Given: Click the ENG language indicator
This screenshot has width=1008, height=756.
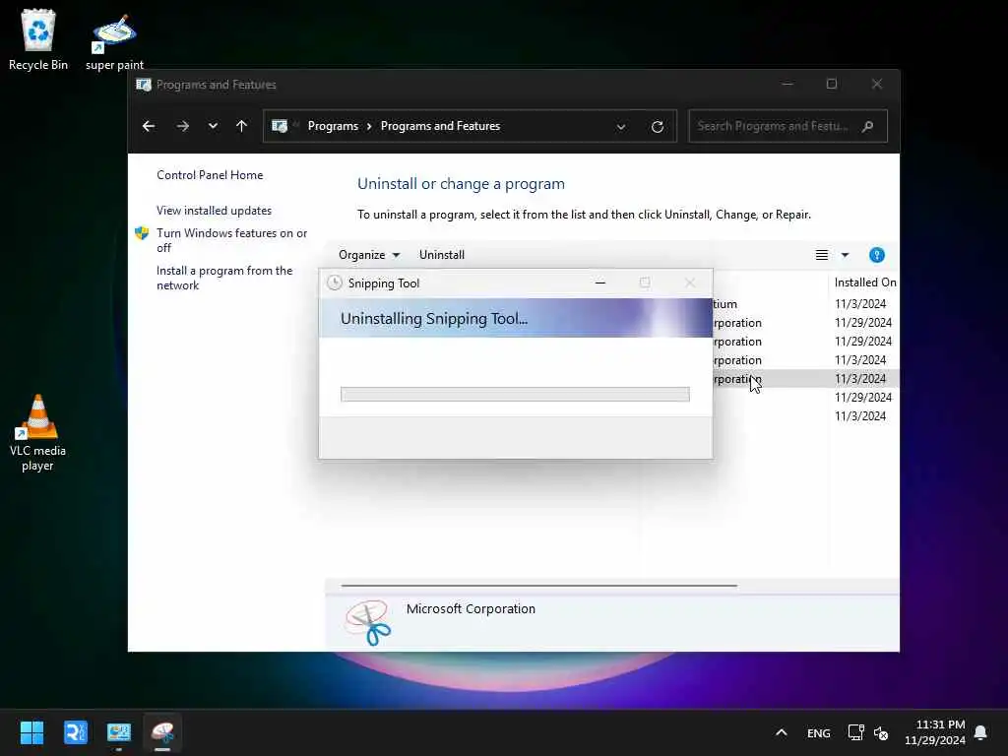Looking at the screenshot, I should [x=818, y=733].
